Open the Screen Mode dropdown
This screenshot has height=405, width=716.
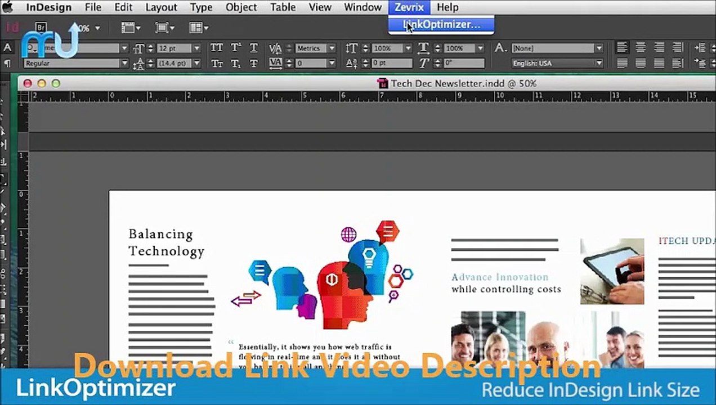click(x=164, y=28)
